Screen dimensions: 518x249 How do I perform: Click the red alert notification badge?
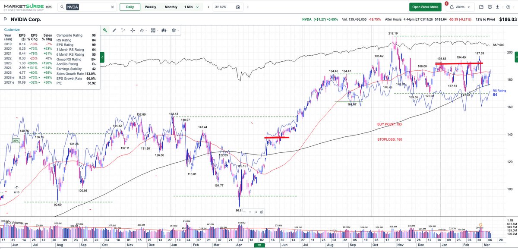click(x=446, y=3)
